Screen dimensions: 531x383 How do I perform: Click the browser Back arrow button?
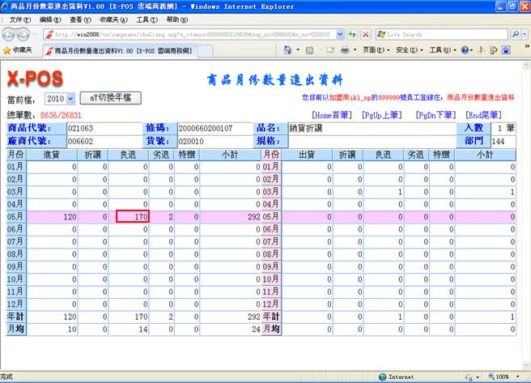[x=10, y=34]
